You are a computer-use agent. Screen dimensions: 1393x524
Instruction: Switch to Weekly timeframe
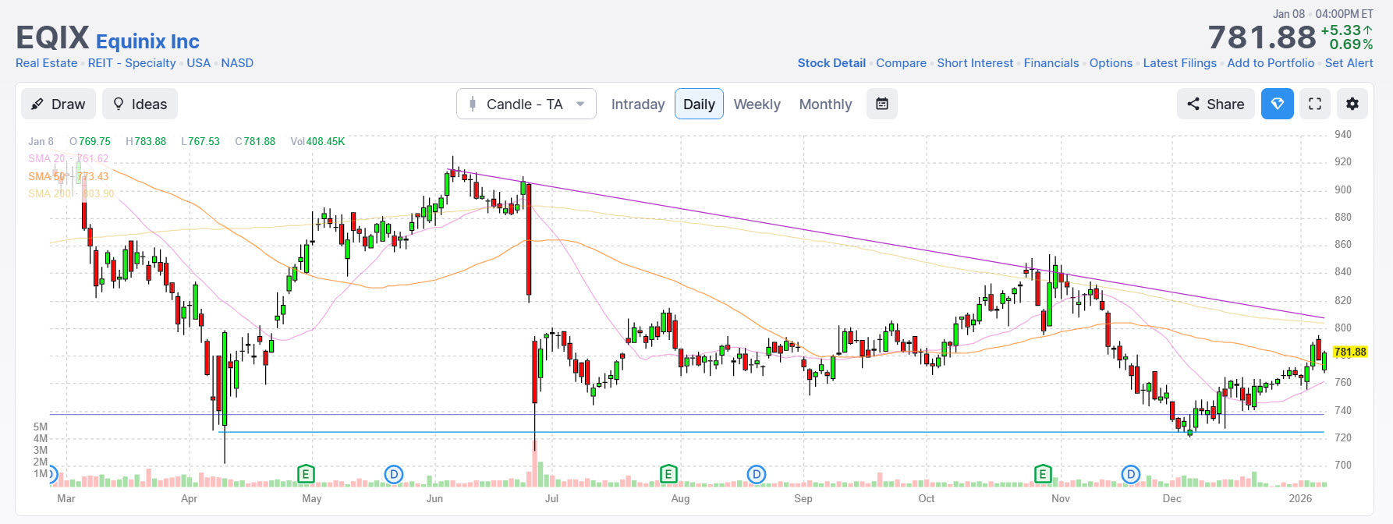click(x=757, y=104)
